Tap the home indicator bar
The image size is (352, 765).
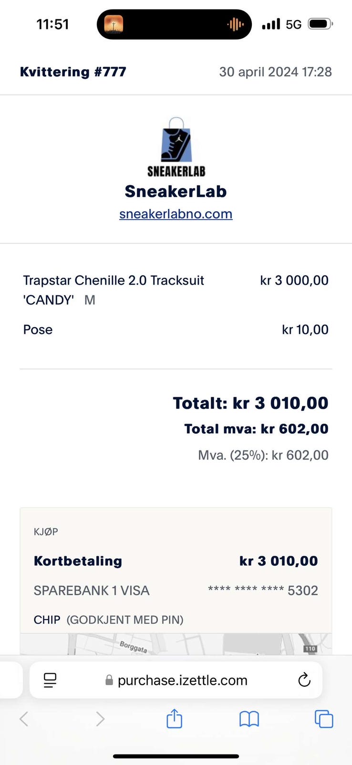coord(176,756)
